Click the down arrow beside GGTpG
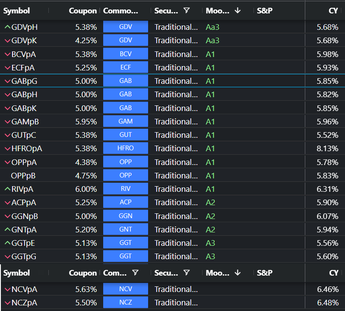Screen dimensions: 345x311 coord(7,257)
